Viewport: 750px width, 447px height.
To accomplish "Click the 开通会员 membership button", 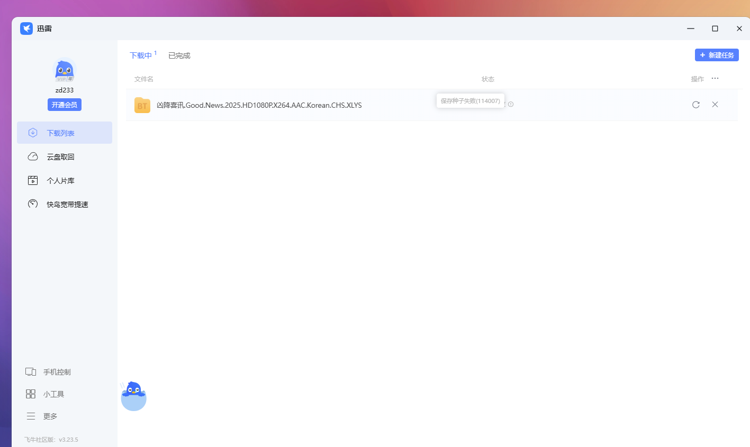I will click(x=65, y=105).
